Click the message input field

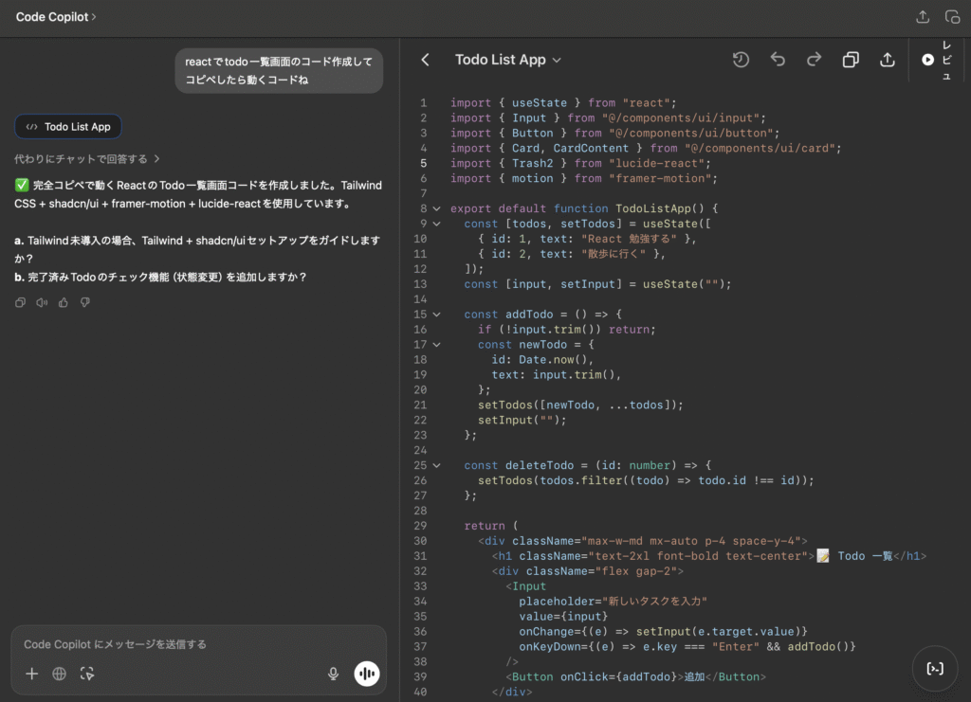(198, 644)
